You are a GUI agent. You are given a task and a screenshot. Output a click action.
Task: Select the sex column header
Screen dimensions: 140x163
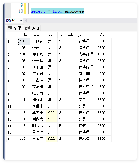tap(51, 35)
